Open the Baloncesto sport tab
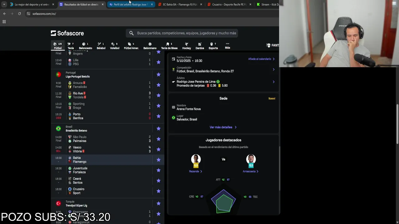Image resolution: width=399 pixels, height=224 pixels. pos(85,46)
